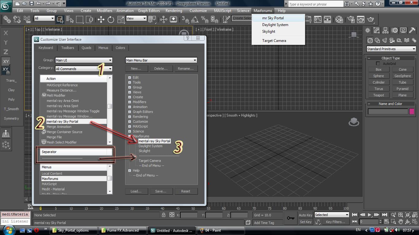Toggle Auto Key animation mode
This screenshot has width=419, height=235.
point(306,215)
